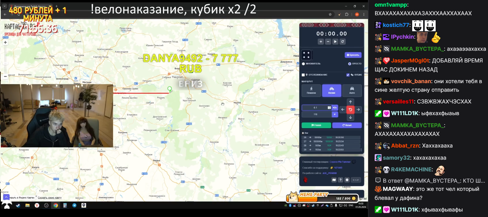Choose the Авто car route mode
The height and width of the screenshot is (217, 488).
pos(352,91)
